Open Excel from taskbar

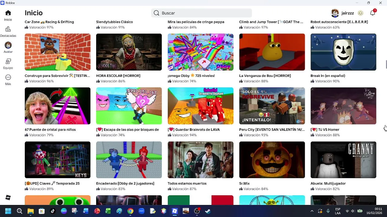pos(108,211)
